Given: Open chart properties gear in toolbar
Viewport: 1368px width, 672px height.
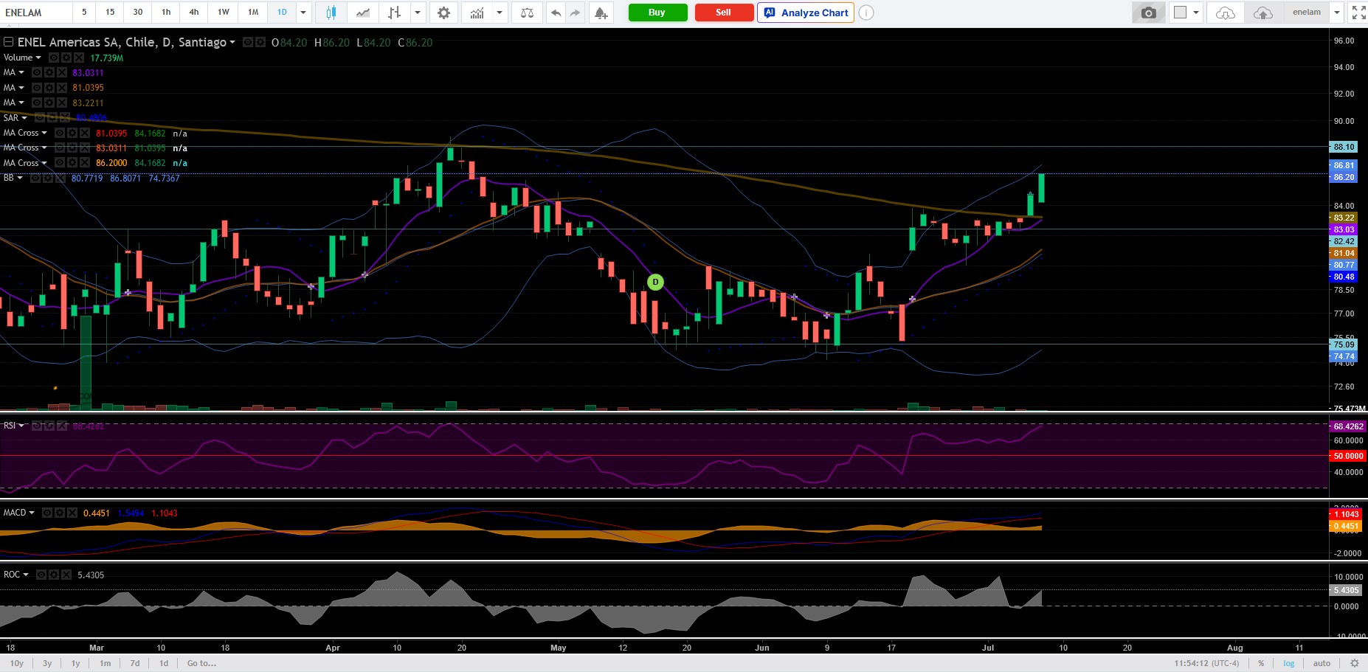Looking at the screenshot, I should point(443,13).
